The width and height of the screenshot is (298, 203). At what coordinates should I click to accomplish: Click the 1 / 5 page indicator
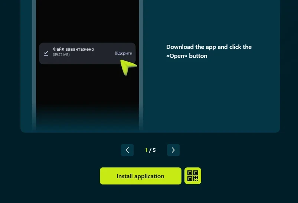point(150,150)
